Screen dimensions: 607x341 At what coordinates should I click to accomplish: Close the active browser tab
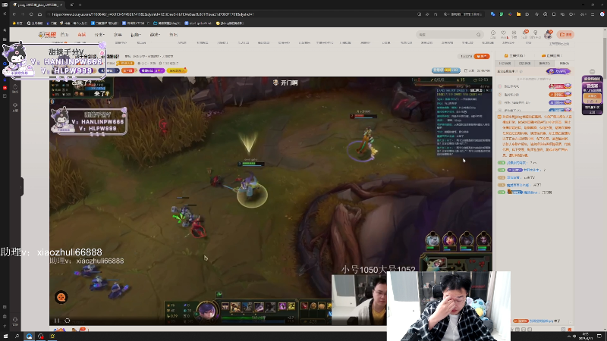point(61,5)
